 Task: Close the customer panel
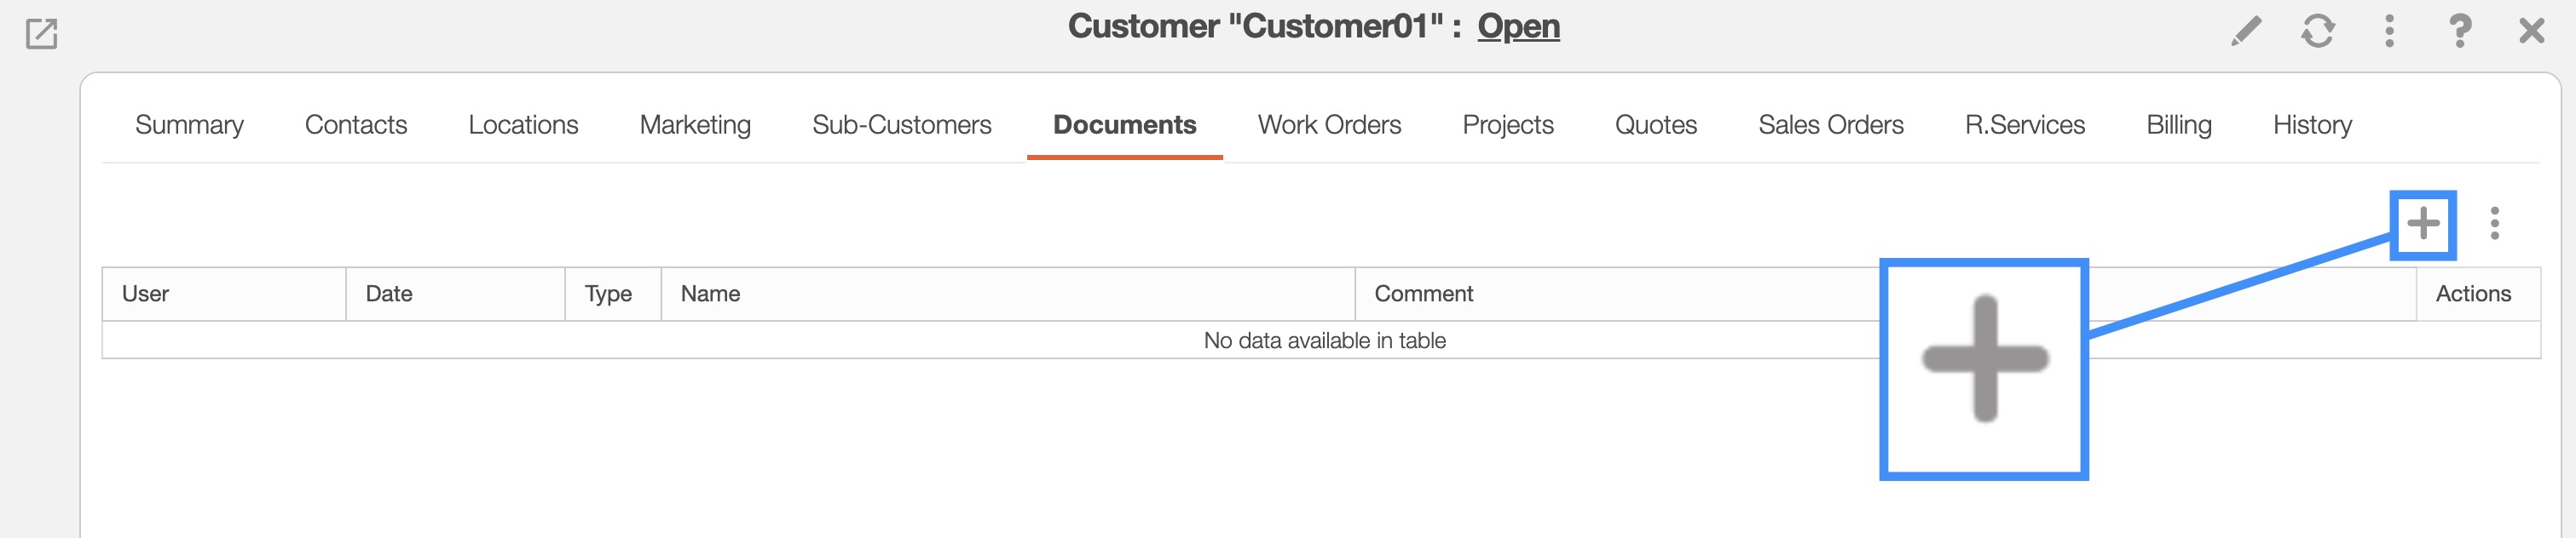point(2531,31)
